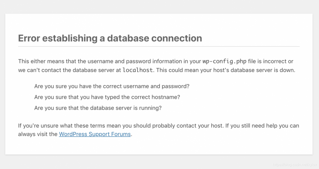
Task: Click the horizontal divider line beneath the heading
Action: pyautogui.click(x=159, y=46)
